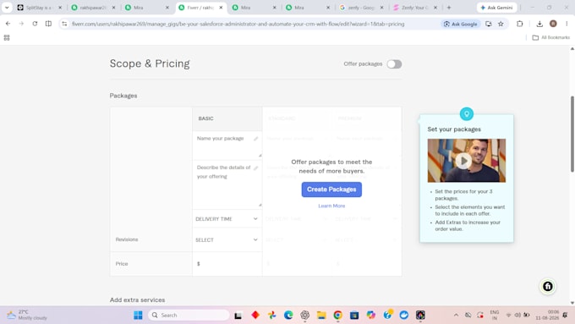Click the taskbar Search box
Viewport: 575px width, 324px height.
189,315
